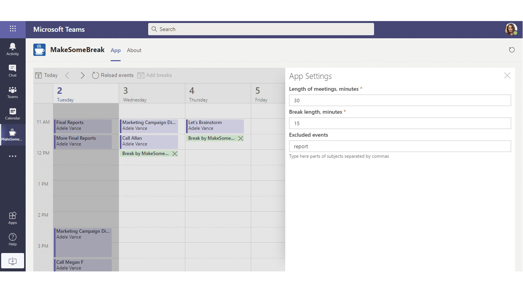Viewport: 523px width, 294px height.
Task: Select the App tab
Action: point(116,50)
